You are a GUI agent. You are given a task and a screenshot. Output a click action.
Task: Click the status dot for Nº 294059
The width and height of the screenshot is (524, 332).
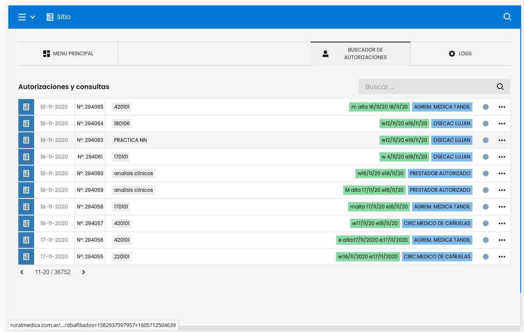(x=486, y=190)
